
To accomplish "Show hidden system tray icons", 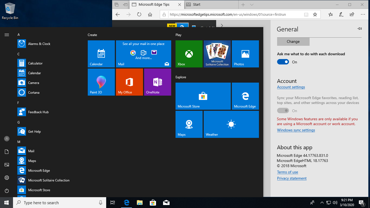I will pyautogui.click(x=322, y=203).
